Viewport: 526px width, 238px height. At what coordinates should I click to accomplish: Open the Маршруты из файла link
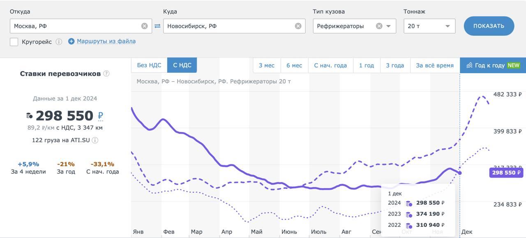tap(106, 41)
